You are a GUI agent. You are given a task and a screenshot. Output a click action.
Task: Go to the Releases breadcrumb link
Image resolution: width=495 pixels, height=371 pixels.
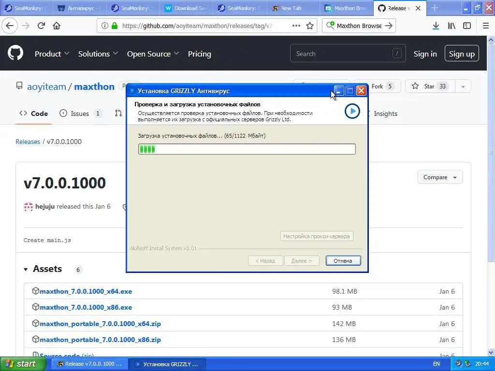28,142
